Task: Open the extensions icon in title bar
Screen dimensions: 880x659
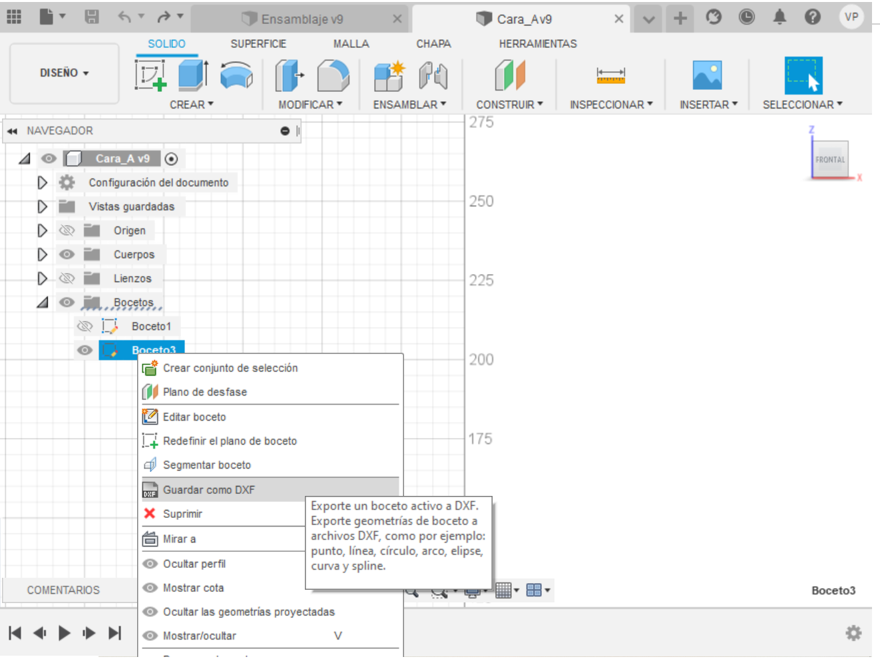Action: (x=714, y=17)
